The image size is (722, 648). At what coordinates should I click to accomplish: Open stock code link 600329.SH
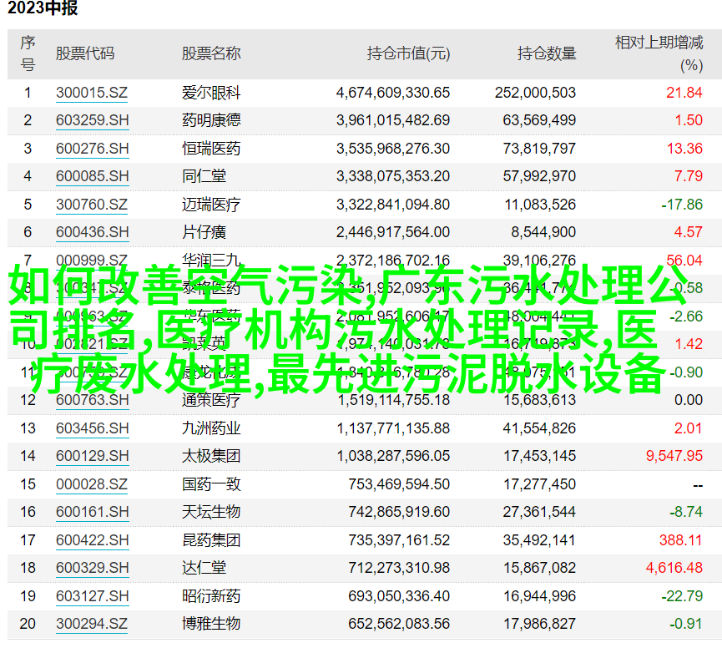point(92,568)
